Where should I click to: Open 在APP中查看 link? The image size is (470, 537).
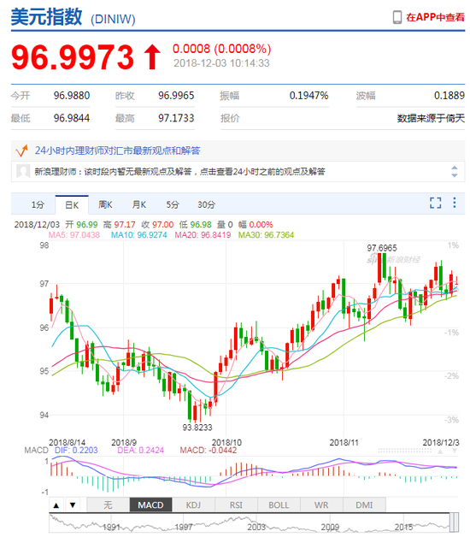tap(435, 17)
